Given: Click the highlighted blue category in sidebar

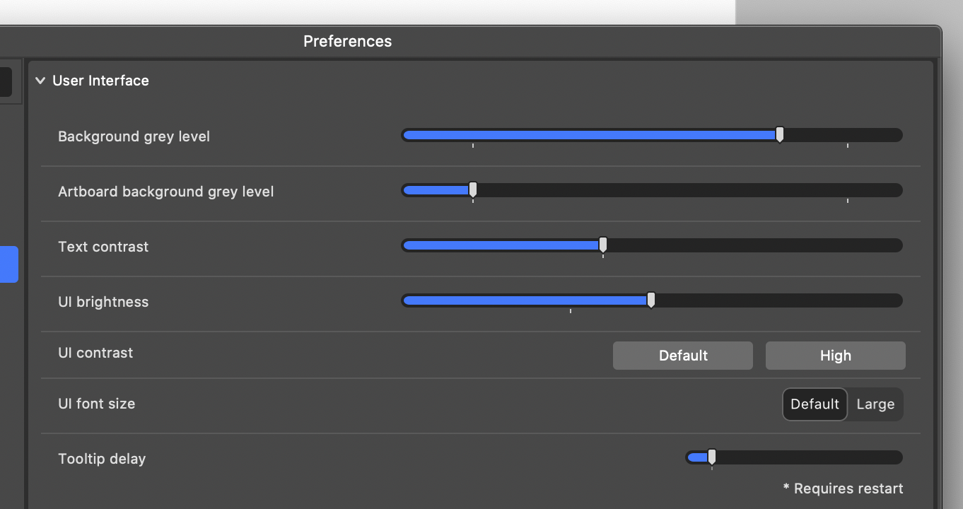Looking at the screenshot, I should click(8, 264).
